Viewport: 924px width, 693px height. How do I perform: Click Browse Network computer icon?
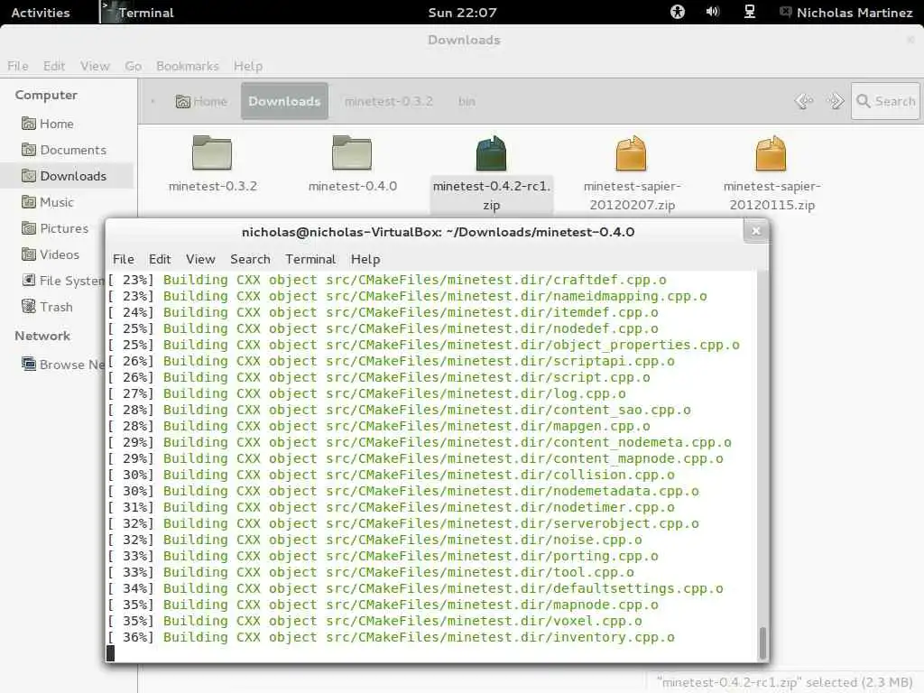[28, 363]
